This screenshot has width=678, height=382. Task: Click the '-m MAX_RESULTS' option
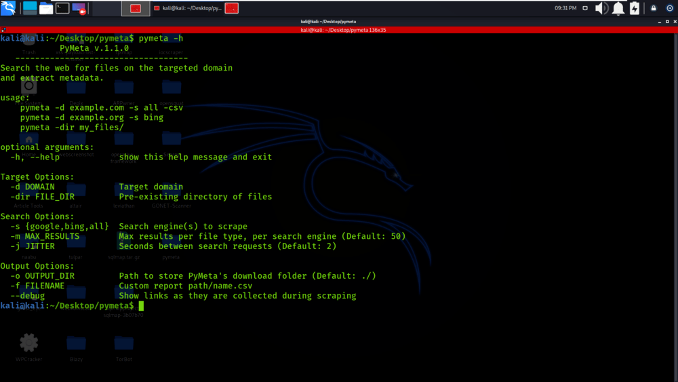tap(45, 236)
